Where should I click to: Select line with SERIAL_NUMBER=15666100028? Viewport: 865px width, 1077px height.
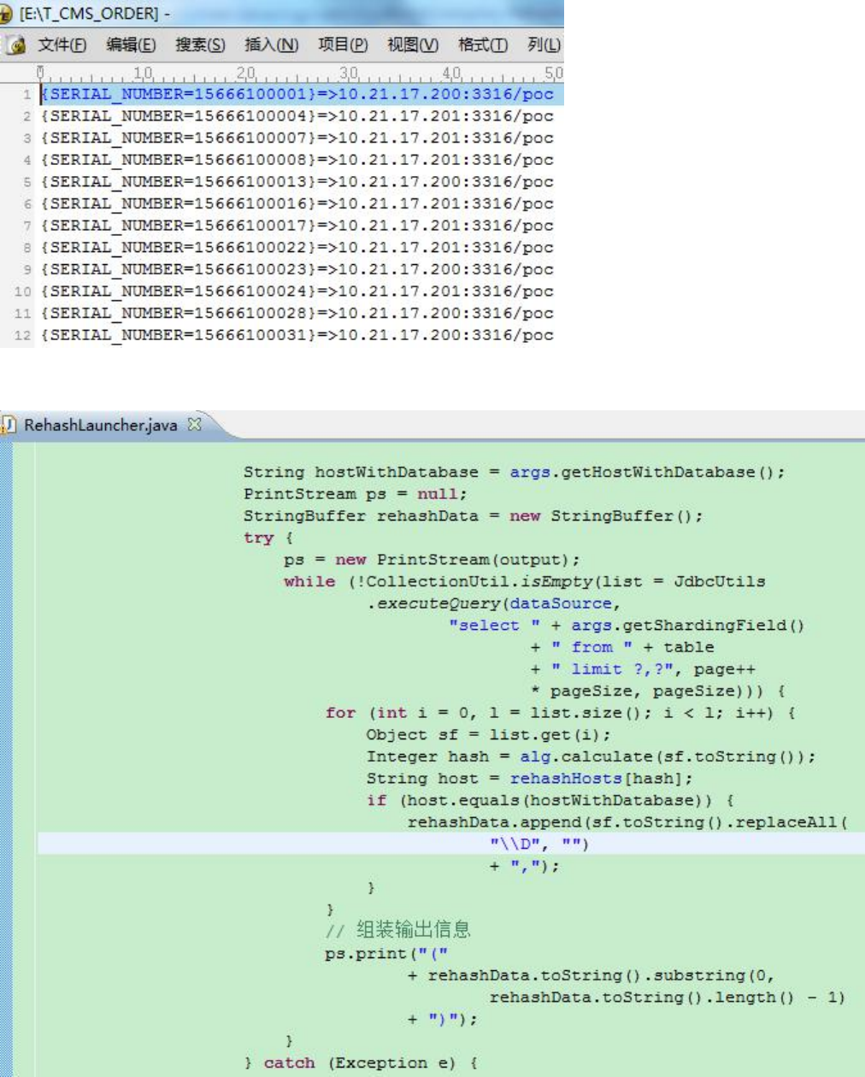(x=297, y=313)
